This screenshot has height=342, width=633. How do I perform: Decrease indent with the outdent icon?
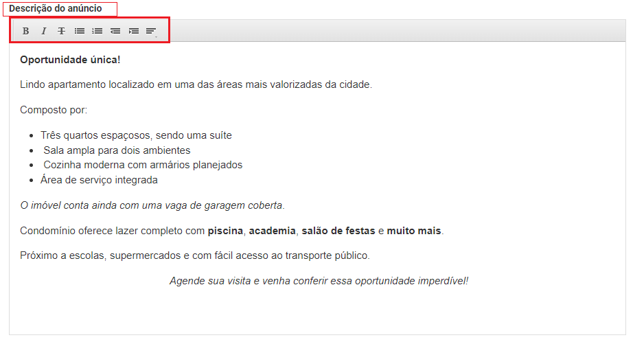pos(115,31)
